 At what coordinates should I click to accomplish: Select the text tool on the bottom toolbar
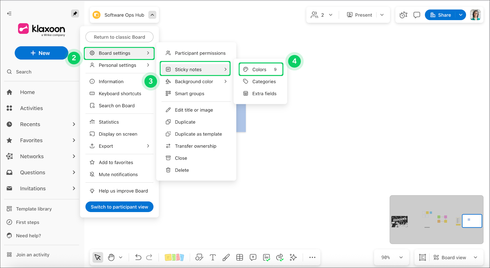[213, 257]
